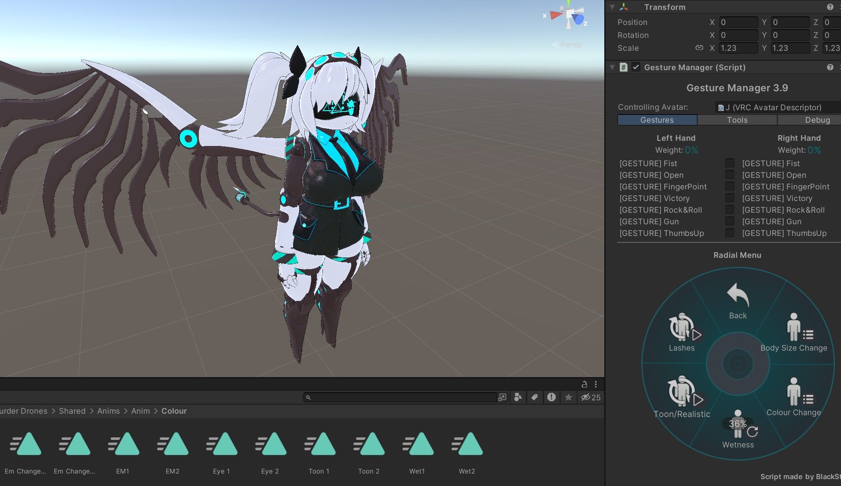Select the Eye 2 animation clip
The width and height of the screenshot is (841, 486).
click(270, 453)
